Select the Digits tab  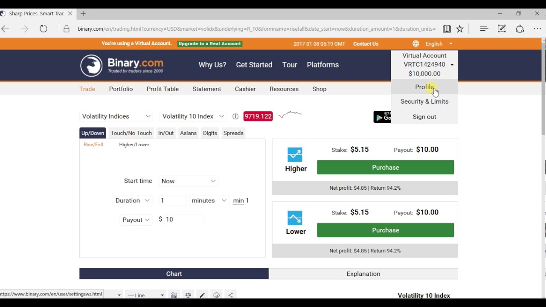(x=210, y=133)
